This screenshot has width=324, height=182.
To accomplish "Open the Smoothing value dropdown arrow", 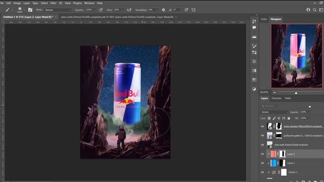I will click(157, 10).
